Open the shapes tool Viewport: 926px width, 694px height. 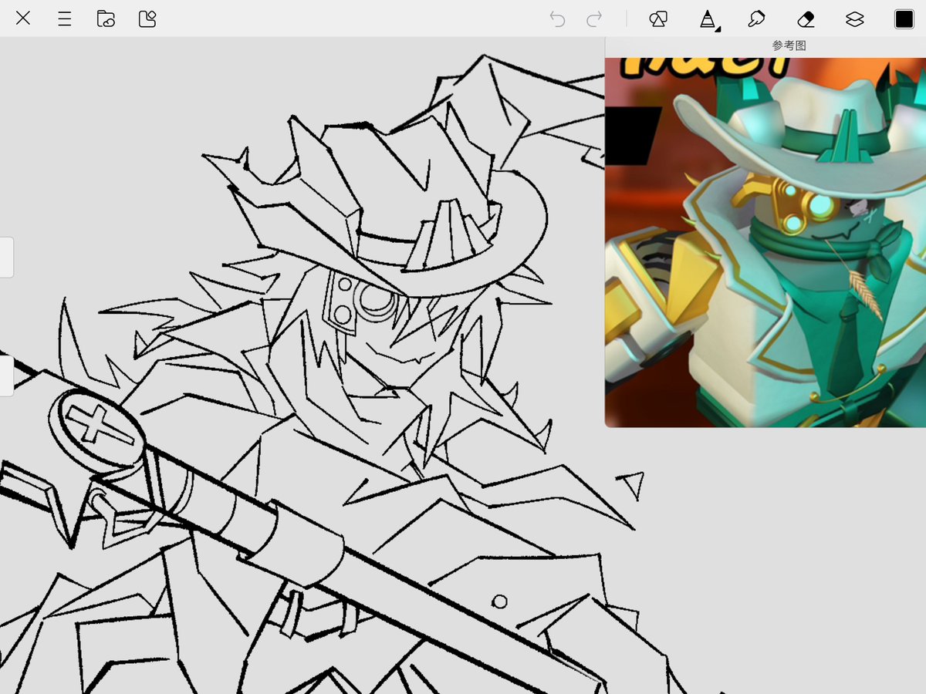point(658,19)
